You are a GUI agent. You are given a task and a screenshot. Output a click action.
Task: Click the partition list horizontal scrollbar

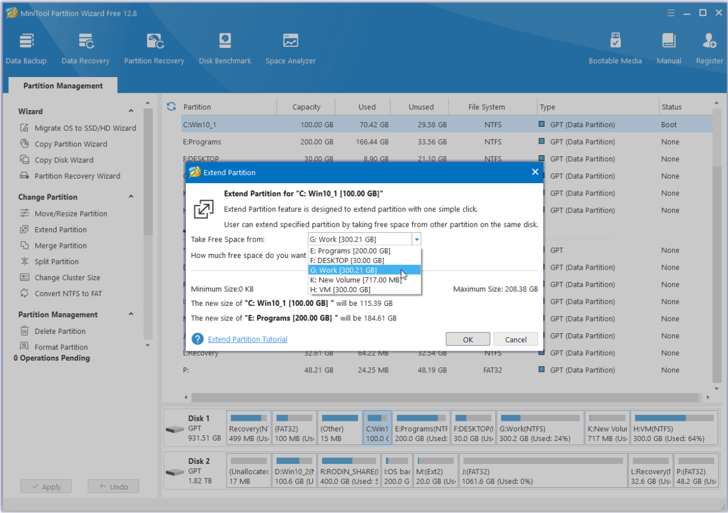click(x=445, y=397)
